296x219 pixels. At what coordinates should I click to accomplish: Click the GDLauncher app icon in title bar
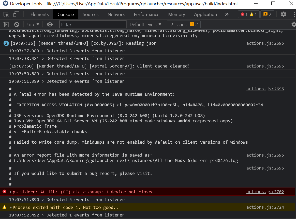6,3
